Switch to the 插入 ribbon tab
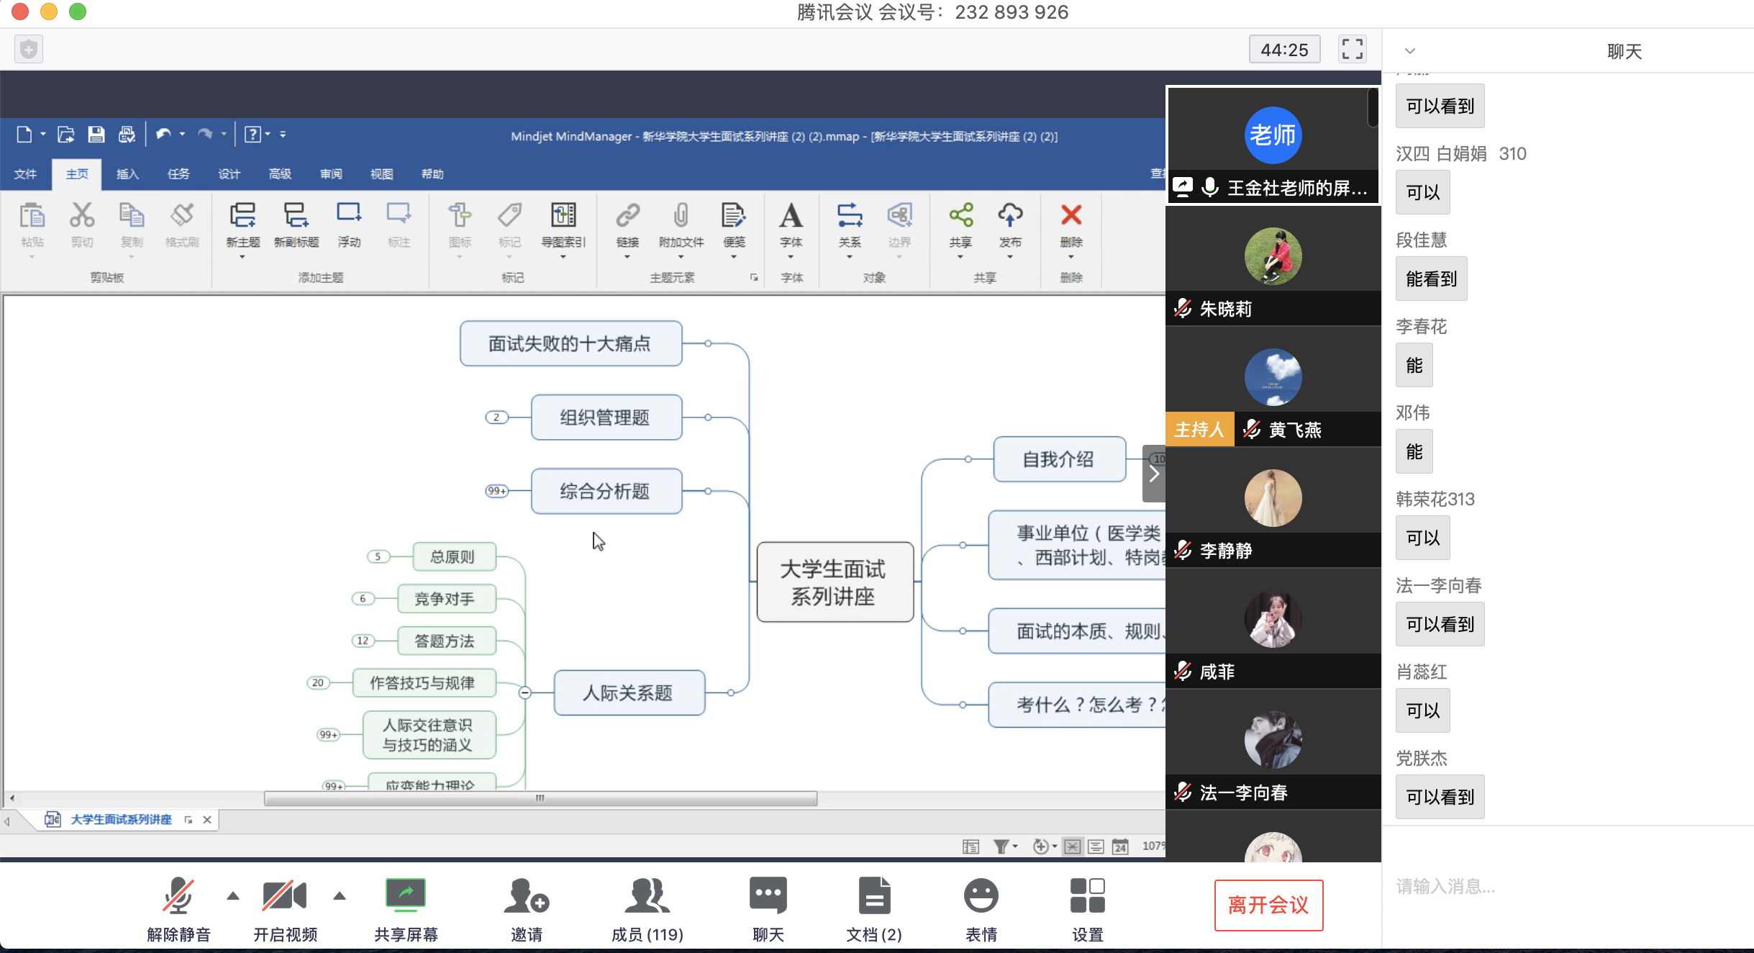Viewport: 1754px width, 953px height. click(127, 174)
